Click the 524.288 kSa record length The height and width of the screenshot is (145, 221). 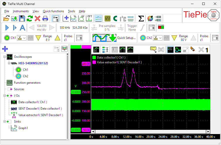[80, 28]
